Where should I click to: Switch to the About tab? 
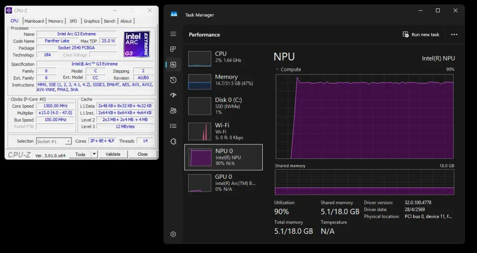[126, 21]
